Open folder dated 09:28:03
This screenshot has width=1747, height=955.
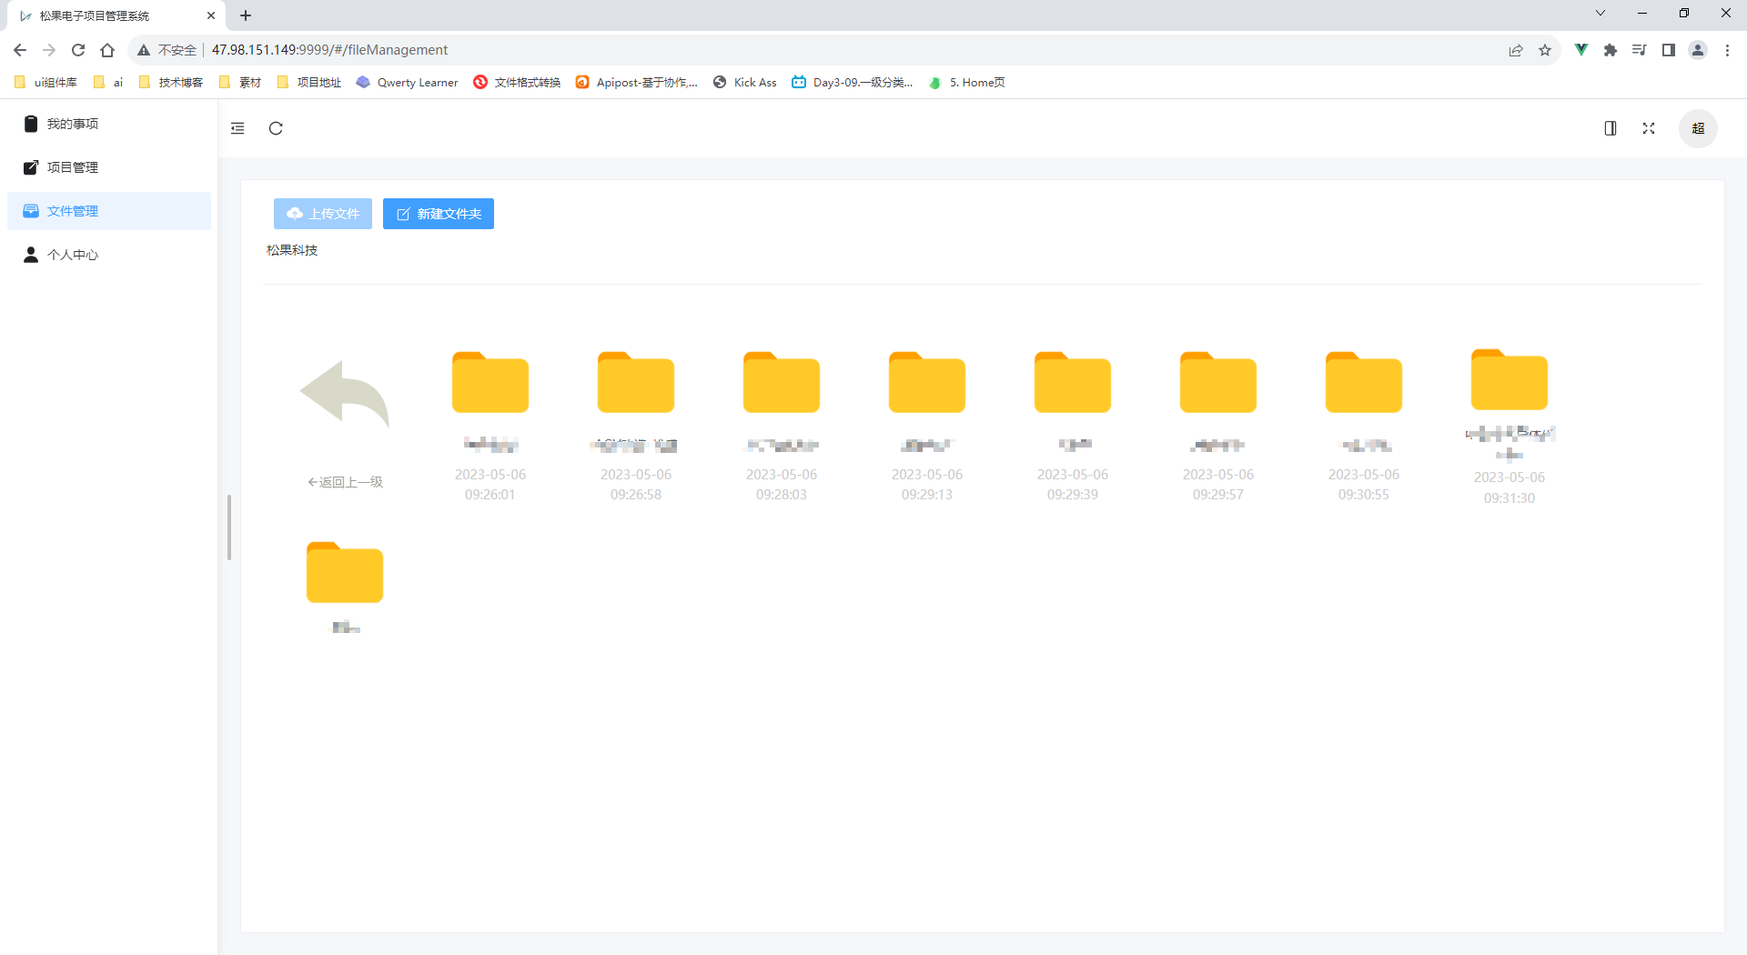782,382
